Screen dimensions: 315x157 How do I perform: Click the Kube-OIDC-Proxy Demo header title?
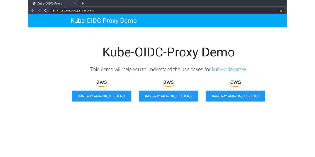tap(103, 21)
